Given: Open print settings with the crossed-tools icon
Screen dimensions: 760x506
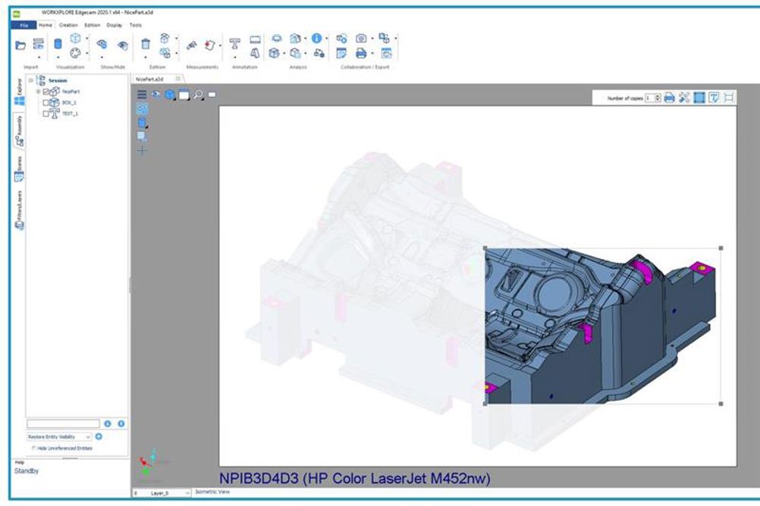Looking at the screenshot, I should [684, 98].
